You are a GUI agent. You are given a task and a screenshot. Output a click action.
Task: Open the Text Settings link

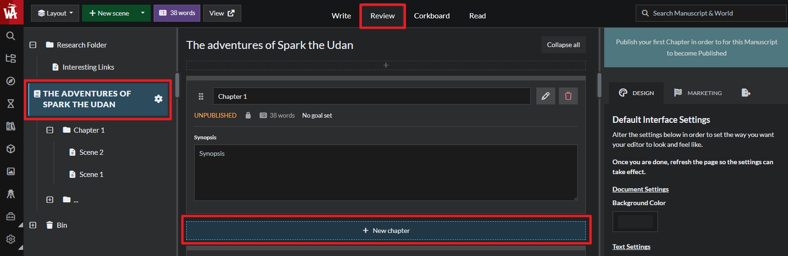click(x=631, y=247)
